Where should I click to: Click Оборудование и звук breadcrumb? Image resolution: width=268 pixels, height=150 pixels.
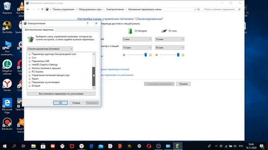point(90,9)
